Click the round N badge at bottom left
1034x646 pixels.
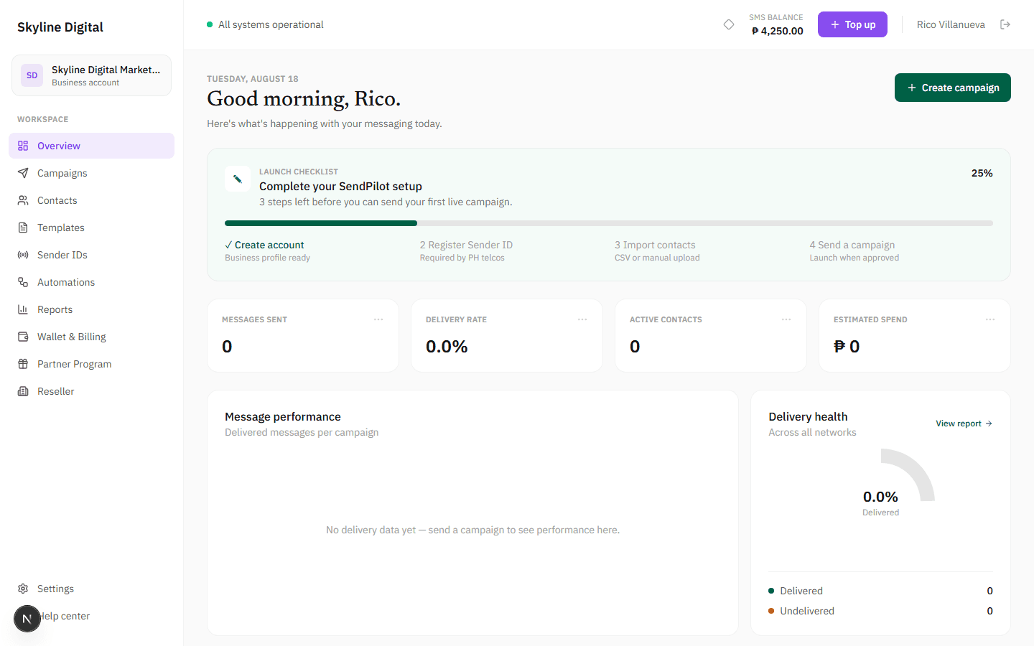27,619
